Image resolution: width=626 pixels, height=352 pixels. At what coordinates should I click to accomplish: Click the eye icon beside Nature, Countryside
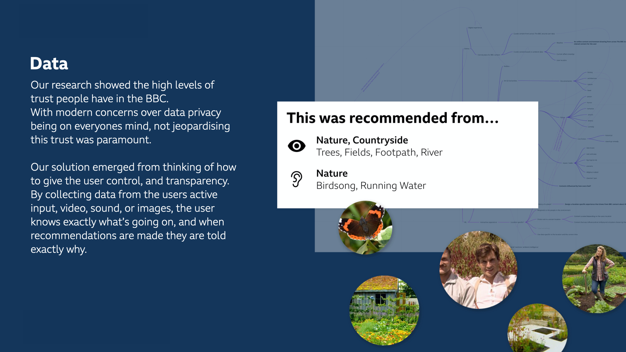pos(296,146)
